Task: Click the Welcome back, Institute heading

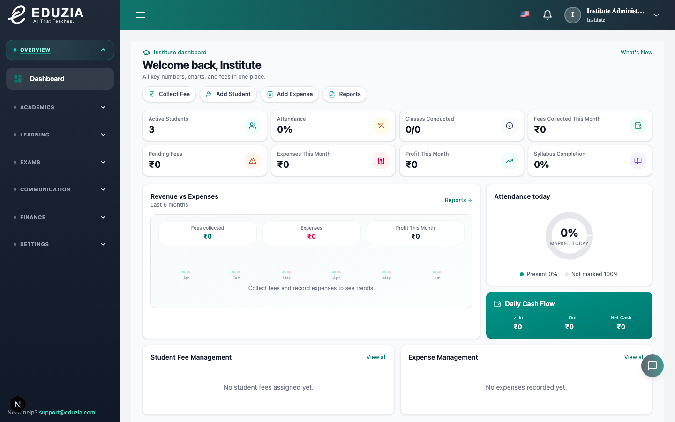Action: 202,65
